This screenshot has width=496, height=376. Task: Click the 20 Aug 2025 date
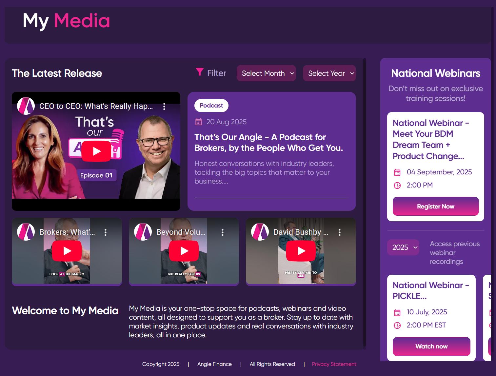[x=227, y=122]
